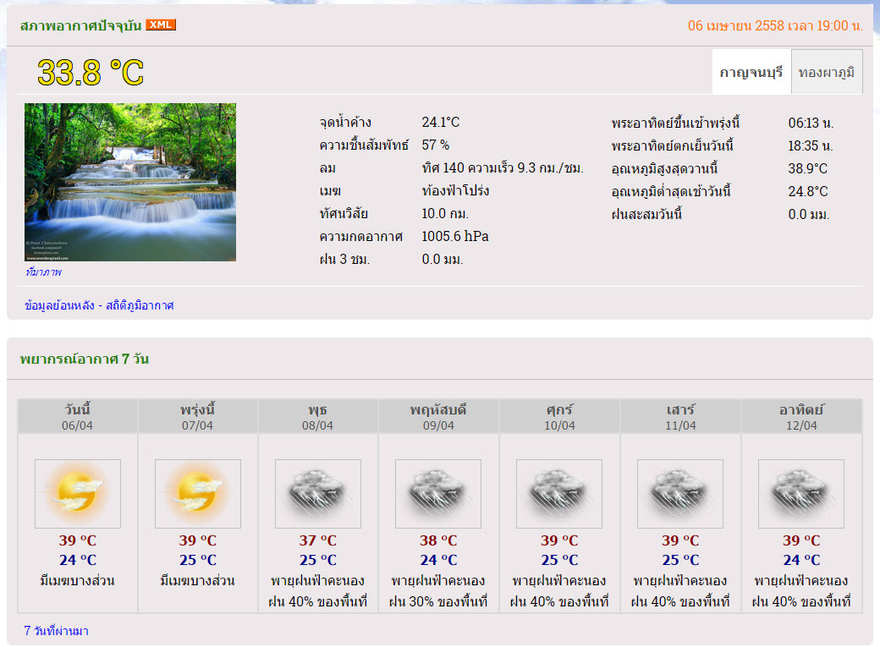This screenshot has height=647, width=880.
Task: Click the date 06 เมษายน 2558 timestamp
Action: (x=775, y=26)
